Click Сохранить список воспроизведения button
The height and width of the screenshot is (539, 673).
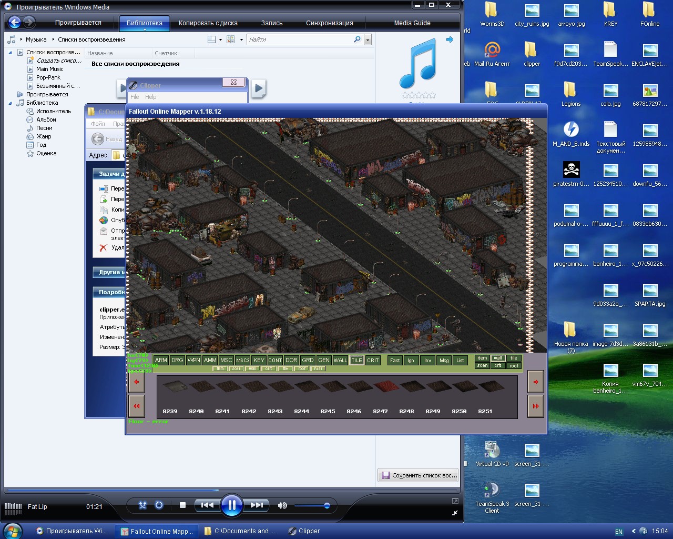point(419,475)
